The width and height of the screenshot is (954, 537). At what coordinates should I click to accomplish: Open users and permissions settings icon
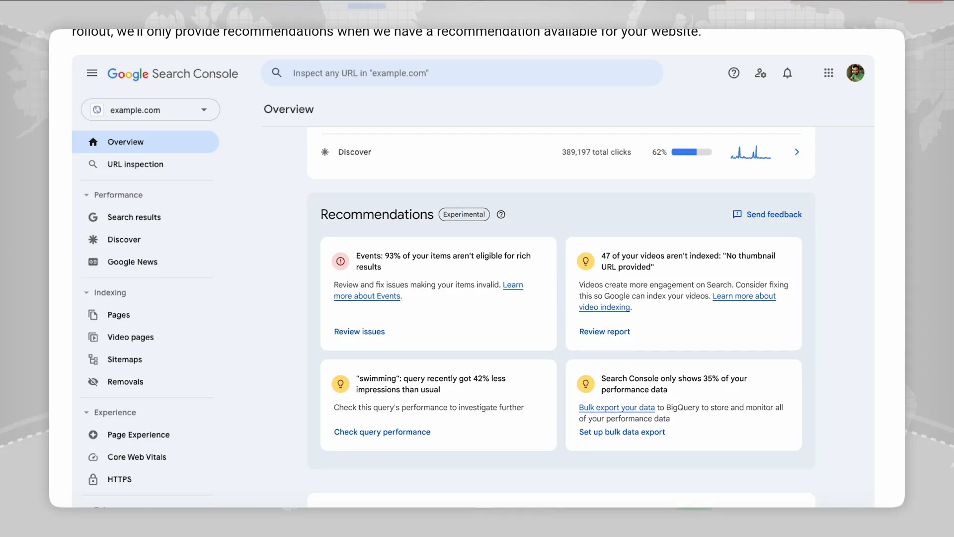pyautogui.click(x=761, y=73)
